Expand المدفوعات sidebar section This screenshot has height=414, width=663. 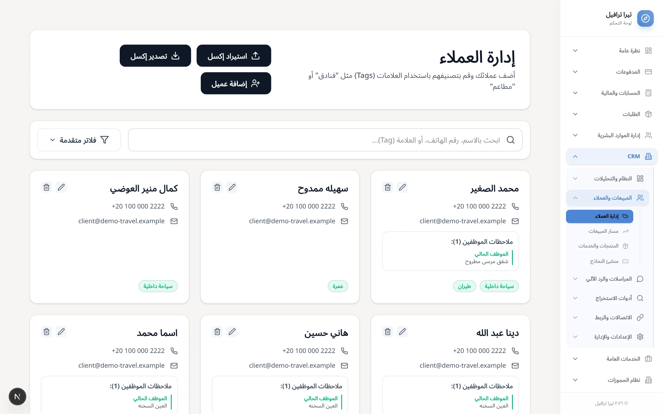click(x=611, y=72)
